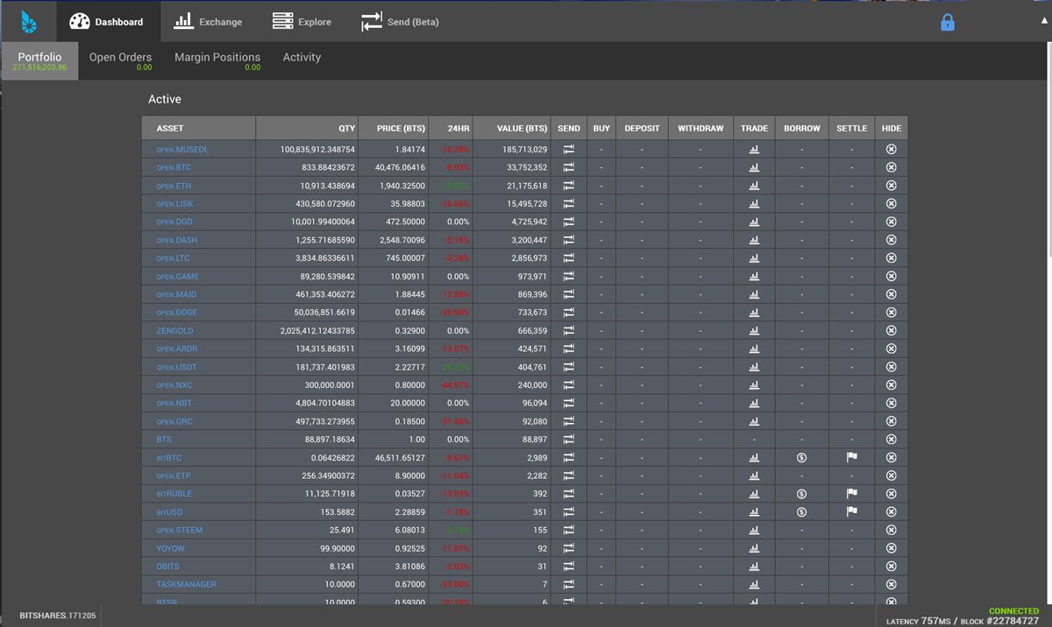Open the OPEN.MUSEOL asset link
1052x627 pixels.
[182, 150]
